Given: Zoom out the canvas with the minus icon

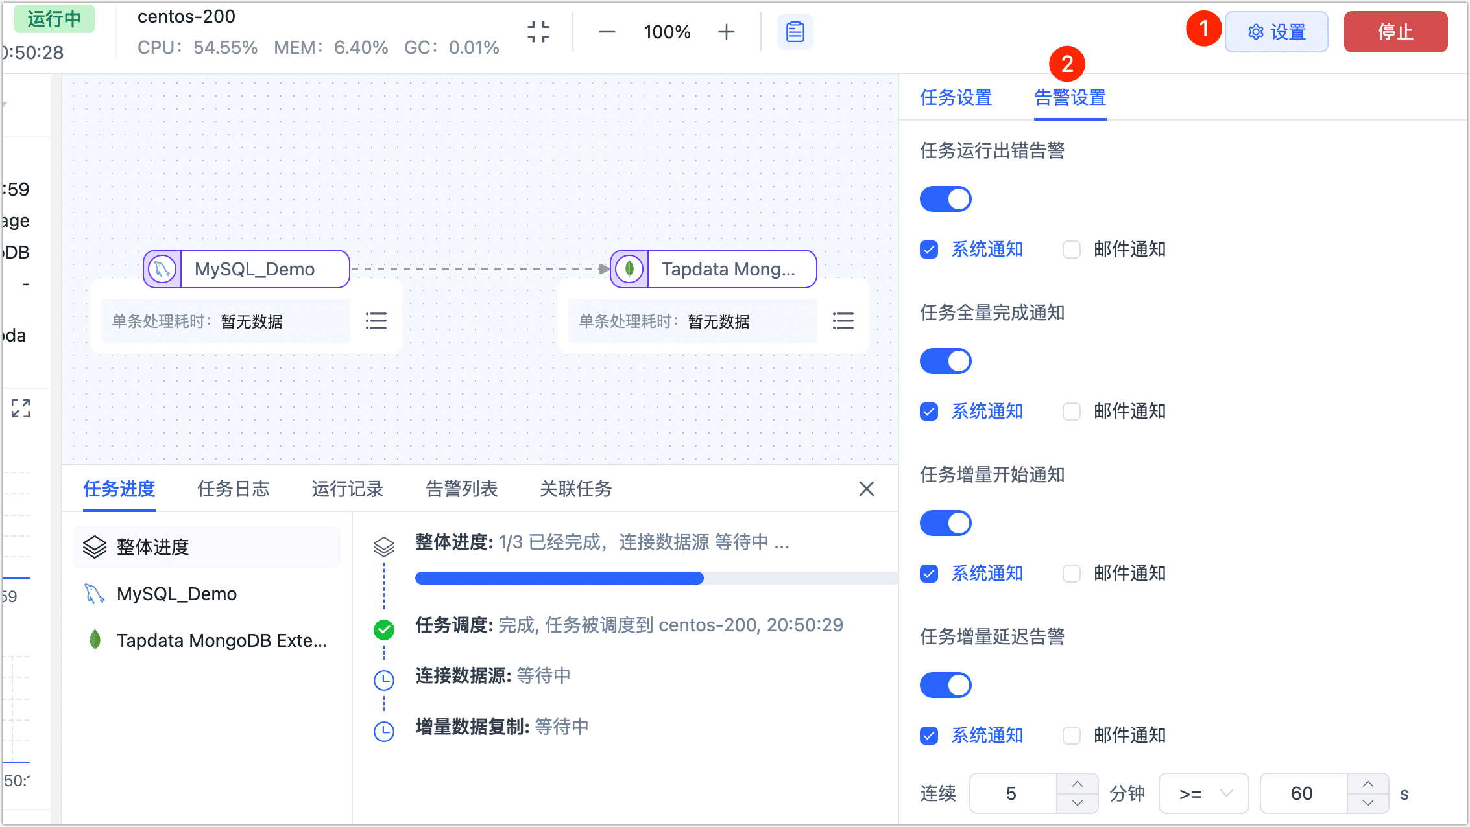Looking at the screenshot, I should click(x=607, y=31).
